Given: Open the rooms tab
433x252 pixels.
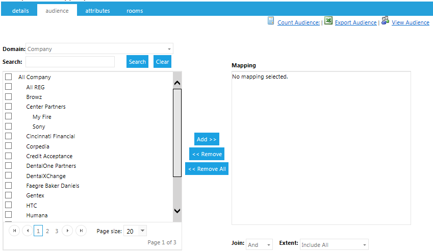Looking at the screenshot, I should (135, 11).
